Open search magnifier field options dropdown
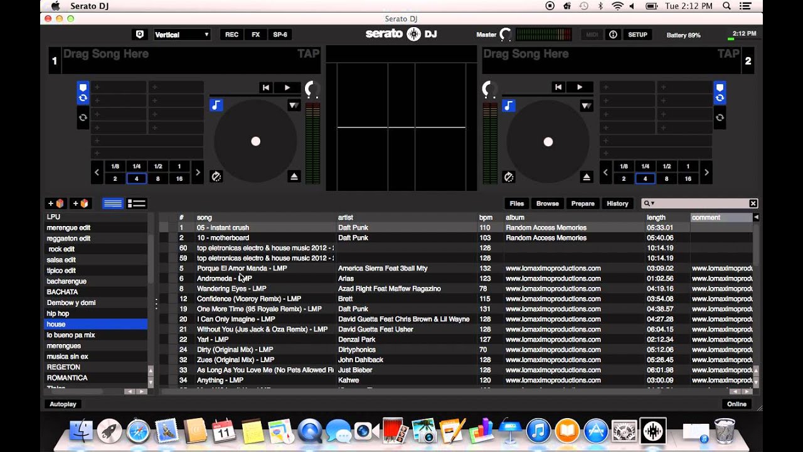Image resolution: width=803 pixels, height=452 pixels. coord(649,203)
